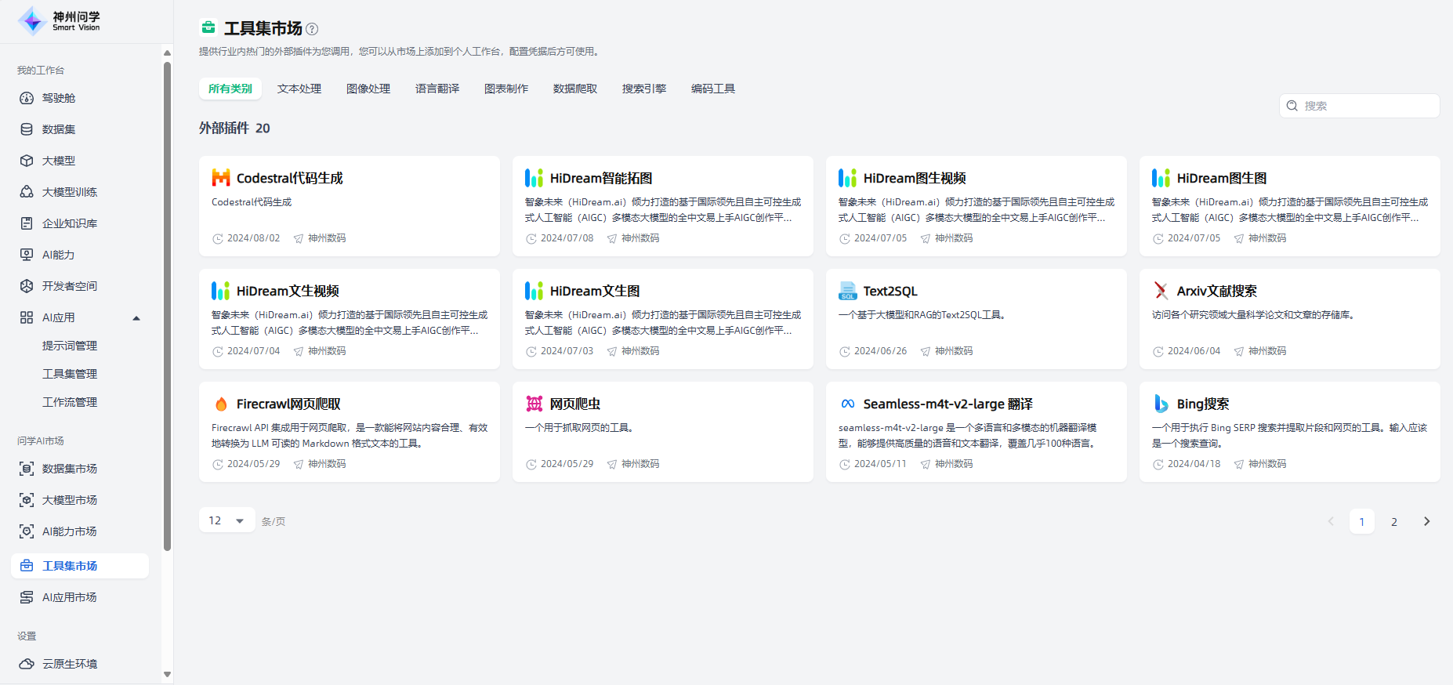Switch to the 图像处理 tab

(x=368, y=89)
